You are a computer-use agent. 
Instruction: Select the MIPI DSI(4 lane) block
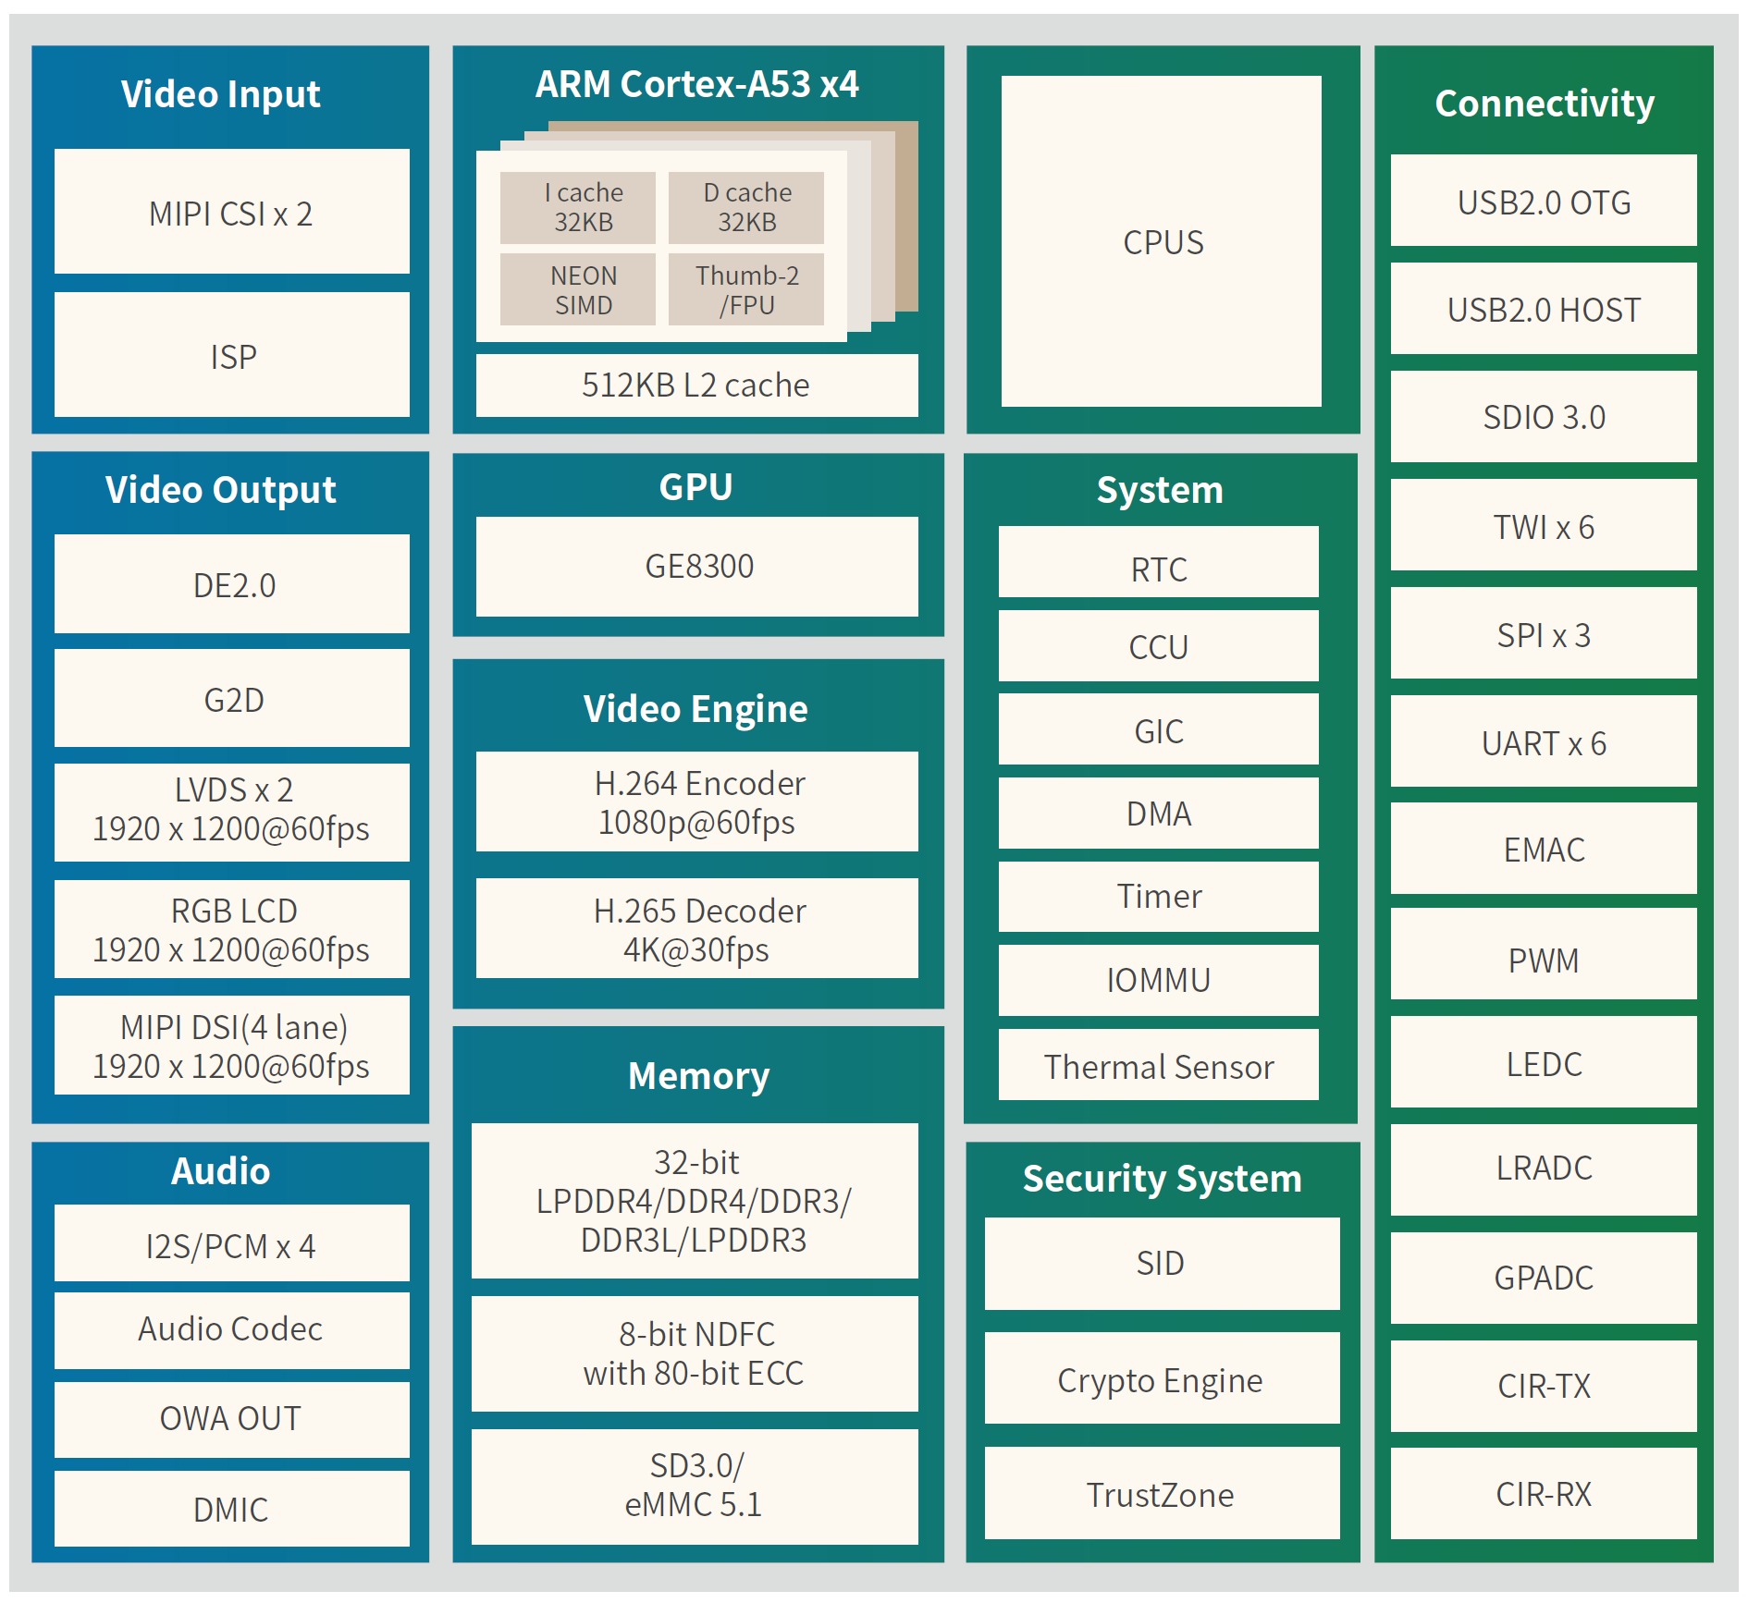(231, 1046)
